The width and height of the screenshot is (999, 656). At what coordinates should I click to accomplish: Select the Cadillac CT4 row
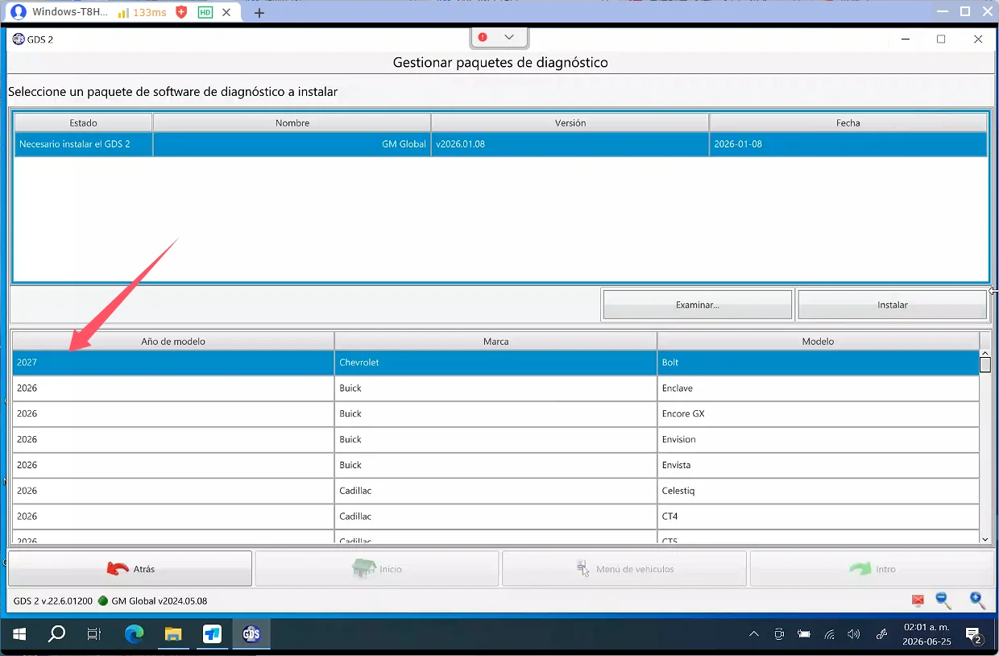tap(495, 516)
